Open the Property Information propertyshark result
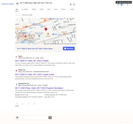The width and height of the screenshot is (133, 124). [39, 88]
